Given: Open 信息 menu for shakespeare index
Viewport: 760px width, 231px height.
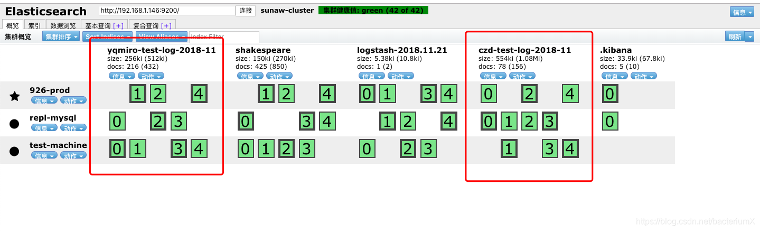Looking at the screenshot, I should (x=250, y=76).
